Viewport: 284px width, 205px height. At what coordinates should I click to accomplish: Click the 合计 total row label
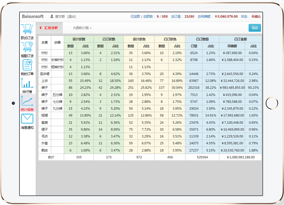click(51, 157)
